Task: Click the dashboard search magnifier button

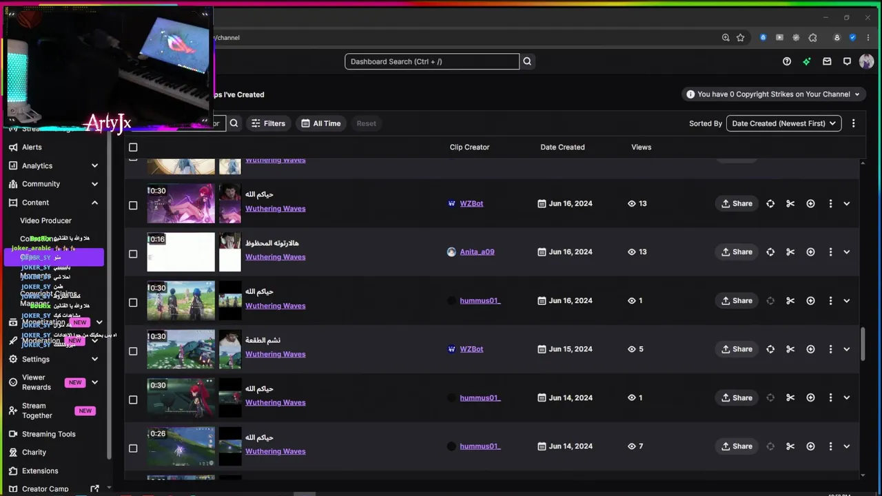Action: click(x=527, y=61)
